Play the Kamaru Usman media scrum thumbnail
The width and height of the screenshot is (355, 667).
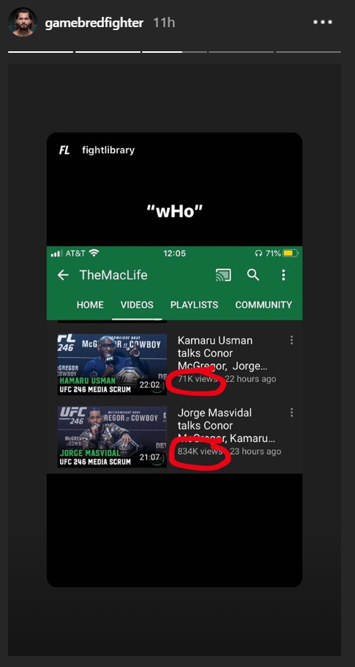click(x=112, y=364)
